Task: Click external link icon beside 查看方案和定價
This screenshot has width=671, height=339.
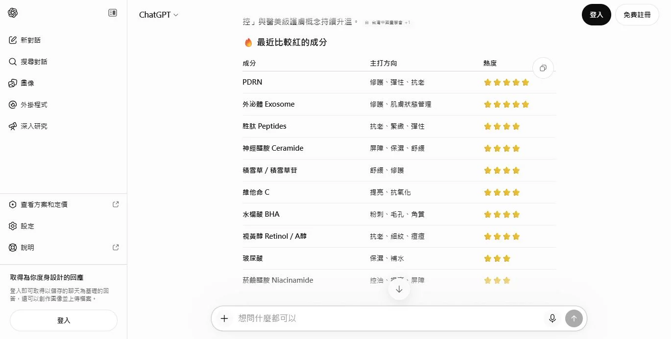Action: click(116, 204)
